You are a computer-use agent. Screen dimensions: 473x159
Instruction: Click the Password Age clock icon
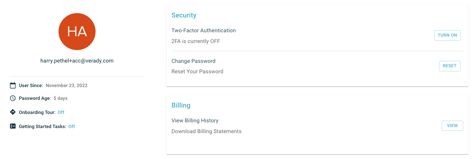coord(13,98)
